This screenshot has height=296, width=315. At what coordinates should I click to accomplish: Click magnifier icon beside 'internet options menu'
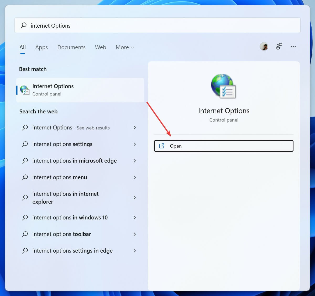[25, 177]
